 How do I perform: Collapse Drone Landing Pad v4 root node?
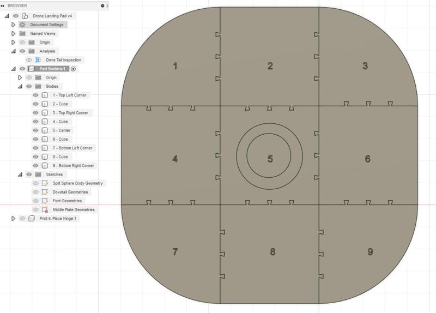[7, 16]
